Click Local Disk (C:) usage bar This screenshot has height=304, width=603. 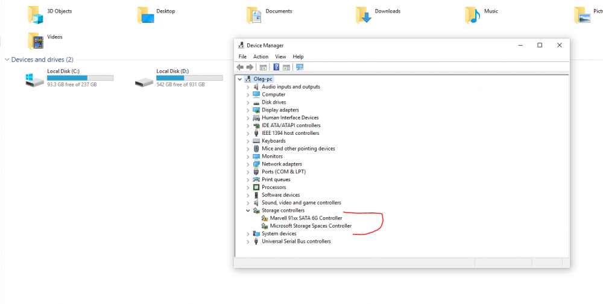tap(80, 78)
